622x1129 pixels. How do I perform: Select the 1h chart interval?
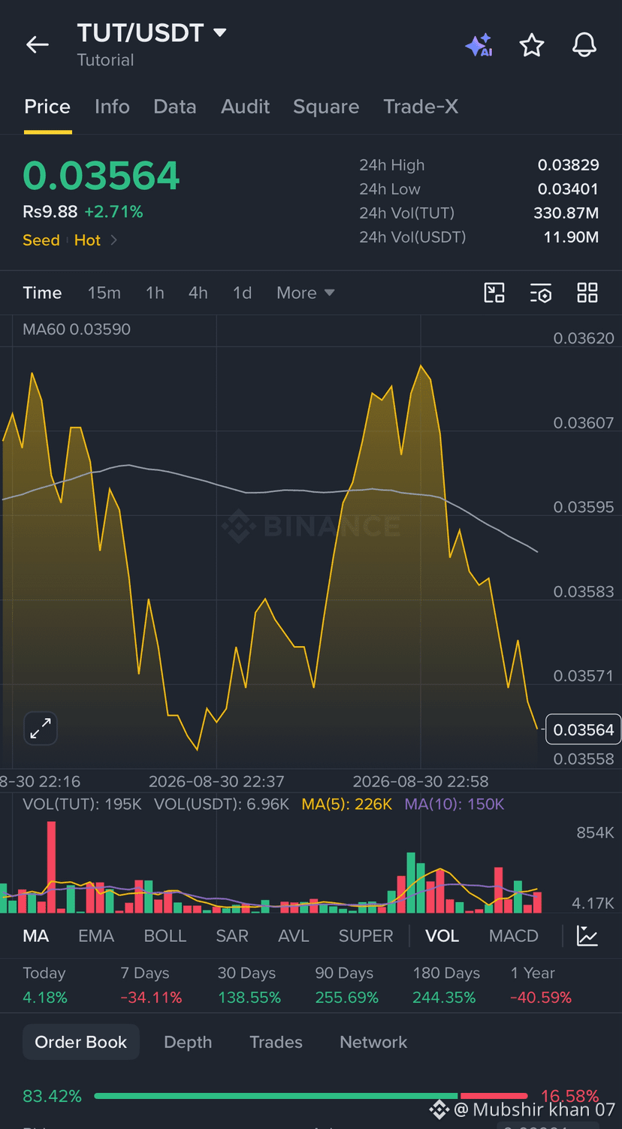click(155, 293)
